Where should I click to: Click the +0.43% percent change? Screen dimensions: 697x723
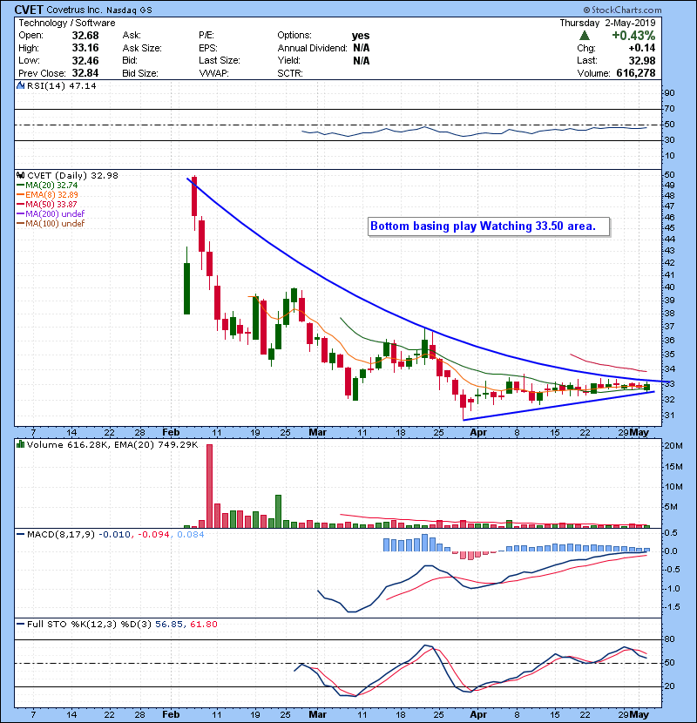coord(633,36)
